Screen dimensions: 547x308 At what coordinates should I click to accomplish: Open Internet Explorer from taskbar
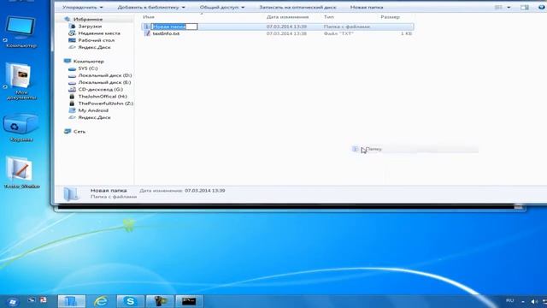tap(101, 301)
